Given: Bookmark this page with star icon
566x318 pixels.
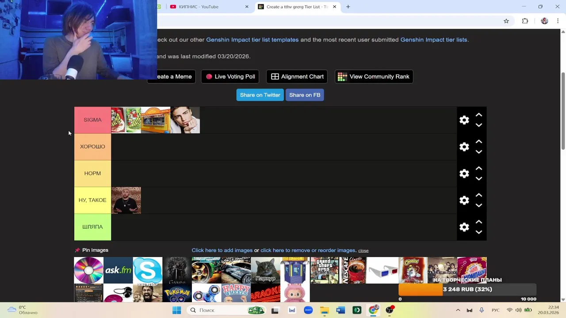Looking at the screenshot, I should (506, 21).
